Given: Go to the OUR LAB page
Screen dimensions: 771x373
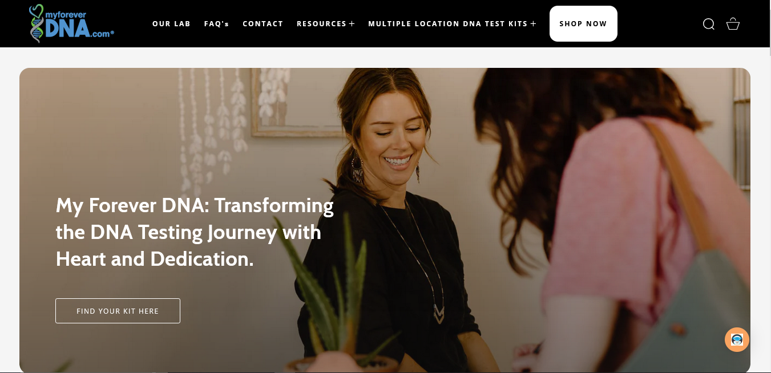Looking at the screenshot, I should pyautogui.click(x=171, y=24).
